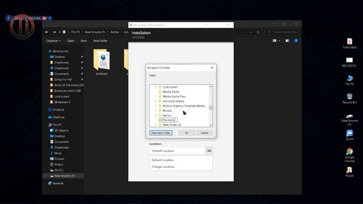Expand the Lock screen folder node
Image resolution: width=363 pixels, height=204 pixels.
tap(155, 87)
